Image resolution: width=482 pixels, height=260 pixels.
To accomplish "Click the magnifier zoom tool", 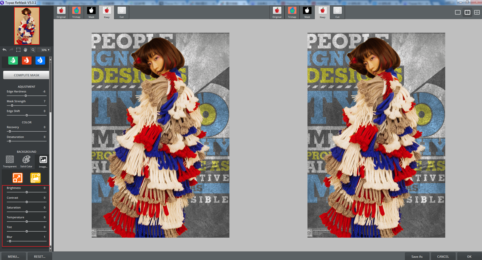I will pos(33,50).
